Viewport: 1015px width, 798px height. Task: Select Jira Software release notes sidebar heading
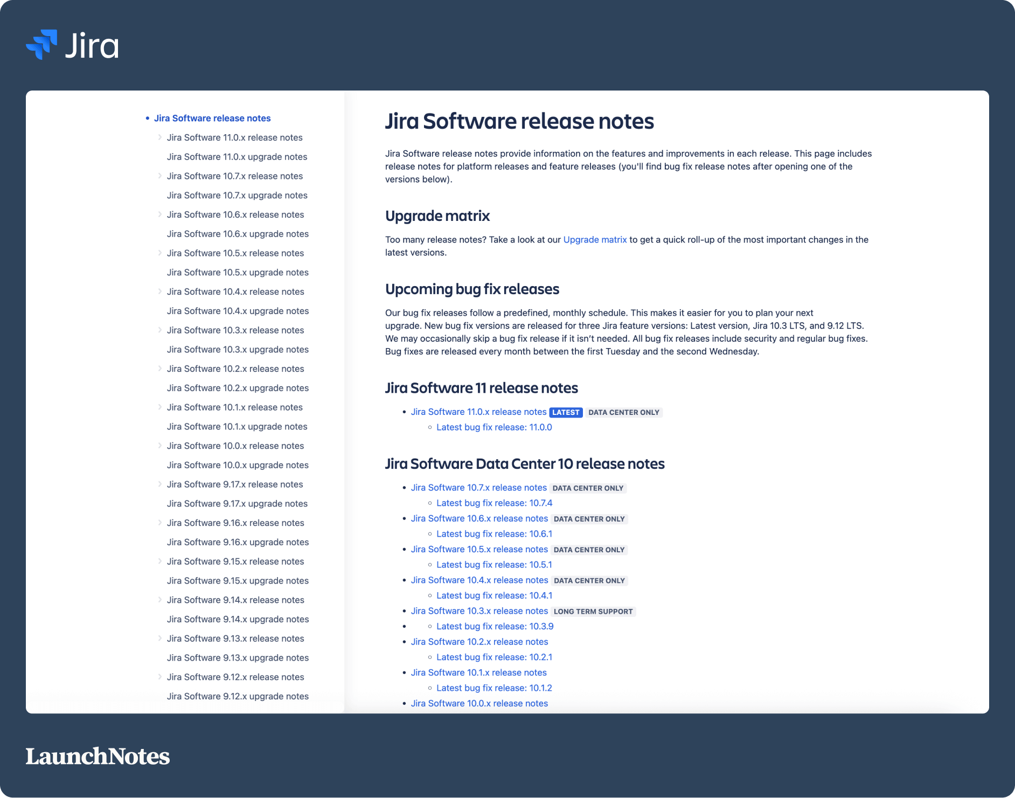pos(212,118)
